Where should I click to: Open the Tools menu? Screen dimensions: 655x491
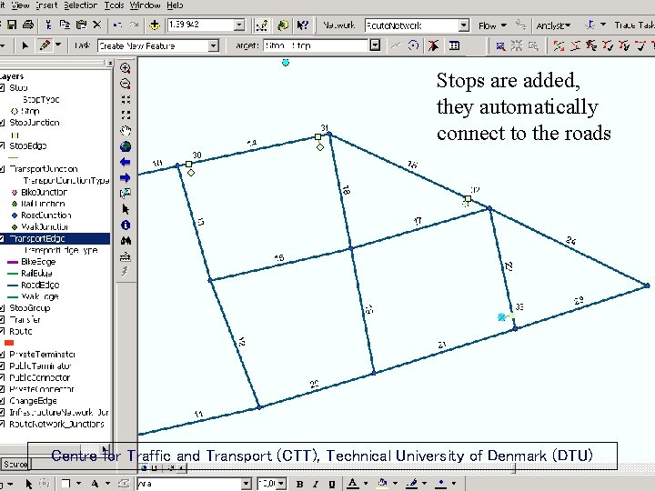[x=114, y=5]
